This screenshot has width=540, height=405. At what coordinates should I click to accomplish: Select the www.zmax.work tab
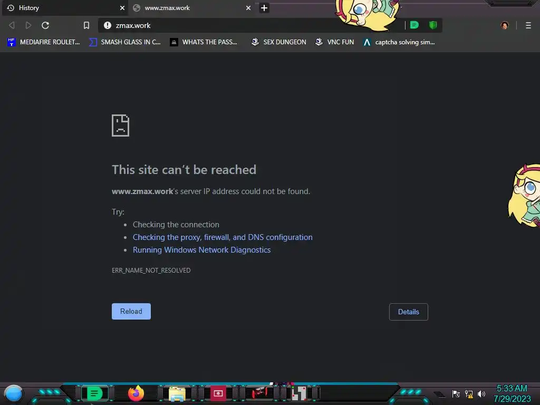tap(192, 8)
